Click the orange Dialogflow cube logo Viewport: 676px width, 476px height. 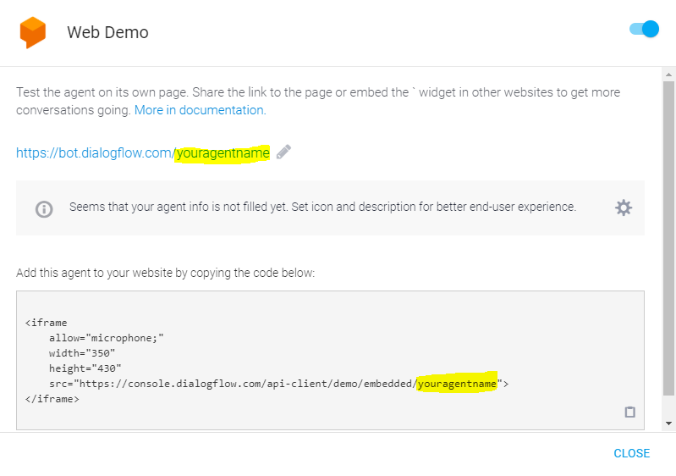33,32
